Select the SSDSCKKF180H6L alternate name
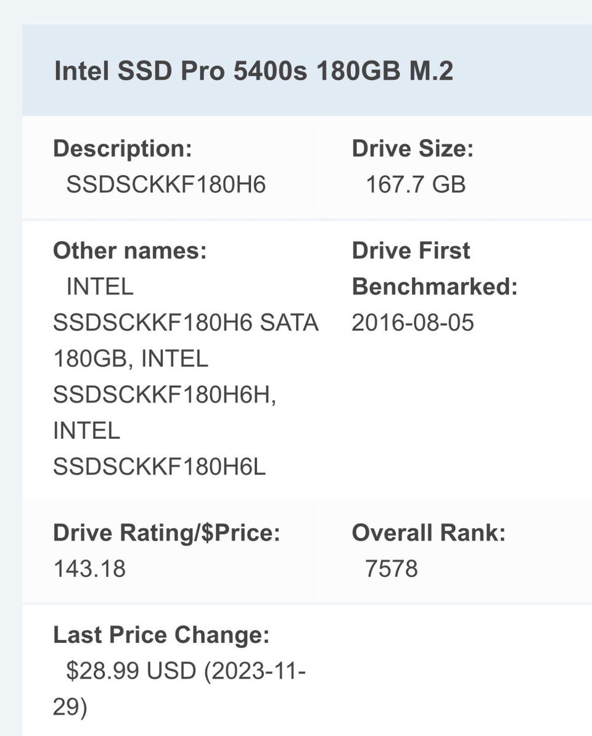 [159, 467]
